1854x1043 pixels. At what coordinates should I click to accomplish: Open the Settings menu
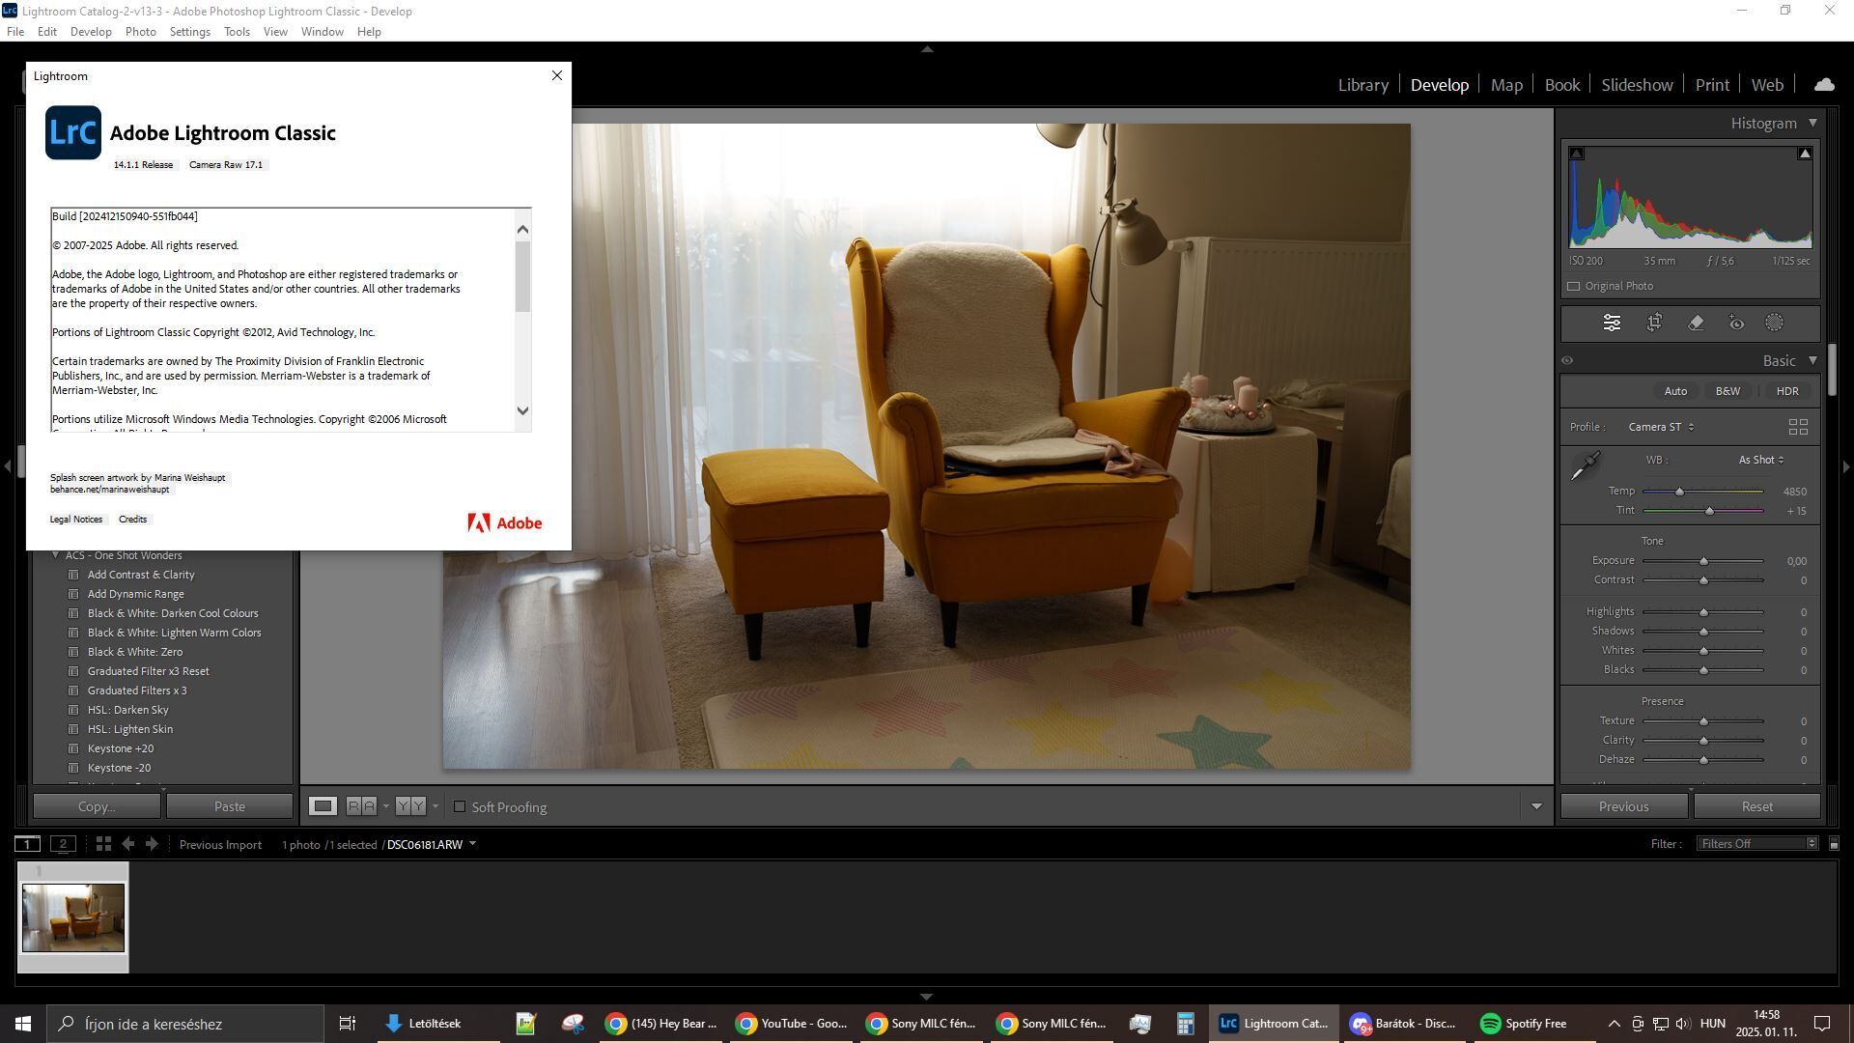click(x=189, y=32)
